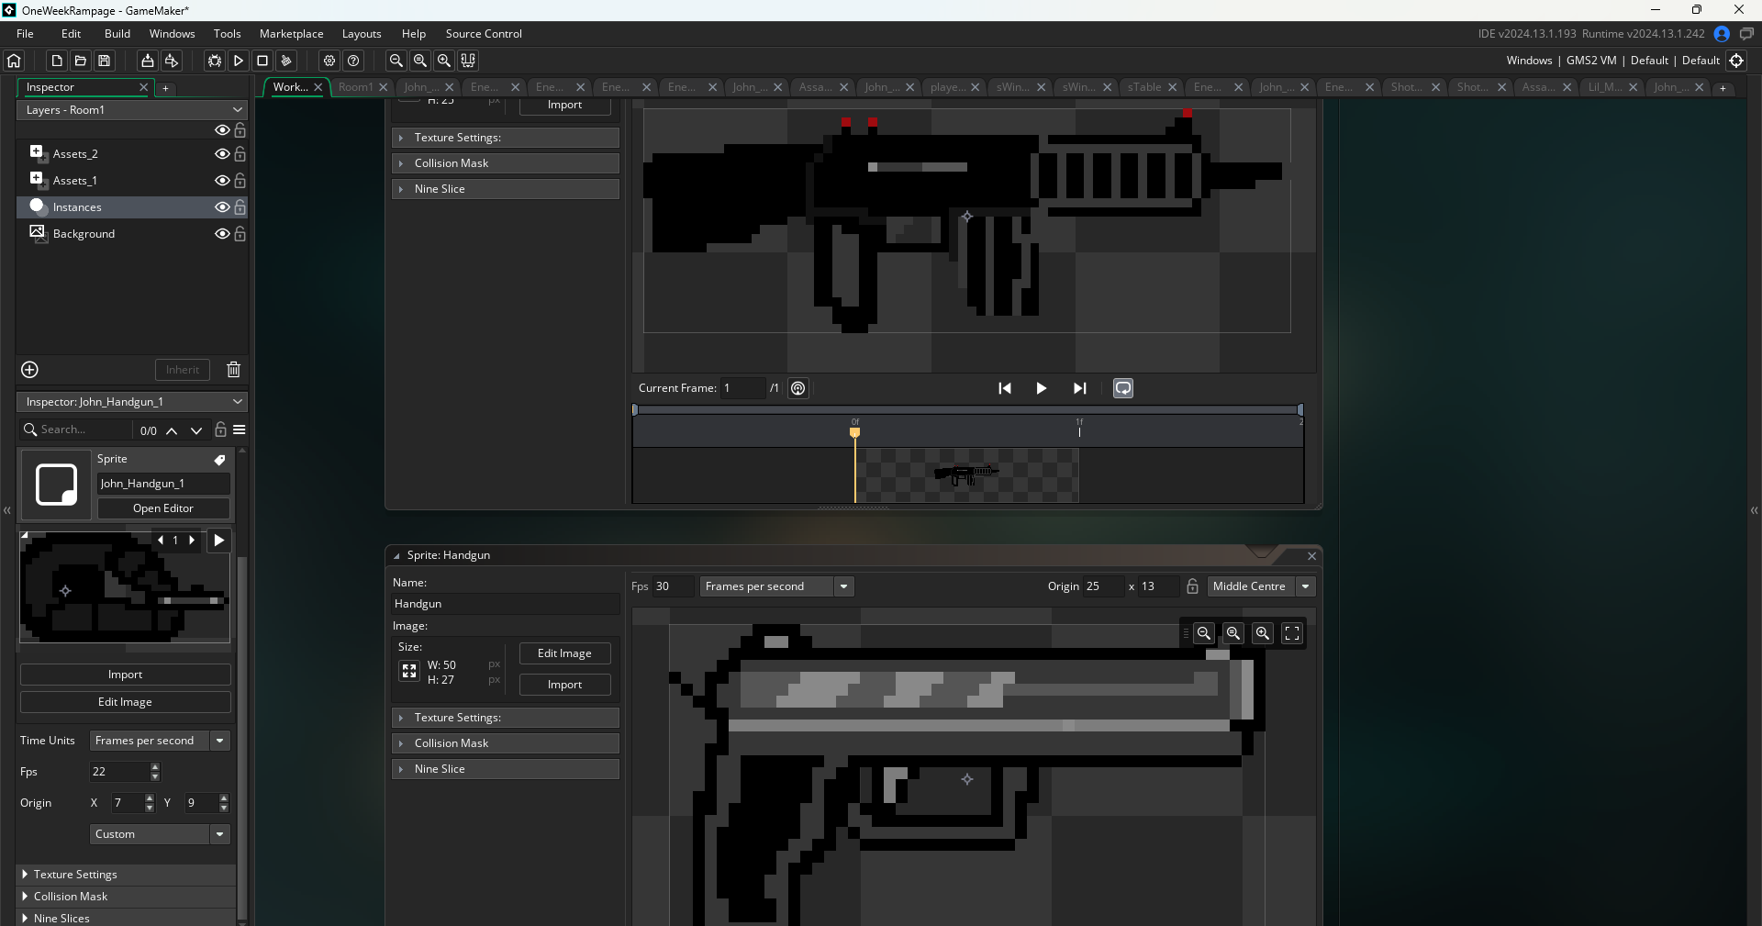Viewport: 1762px width, 926px height.
Task: Add a new layer with the plus circle icon
Action: (29, 370)
